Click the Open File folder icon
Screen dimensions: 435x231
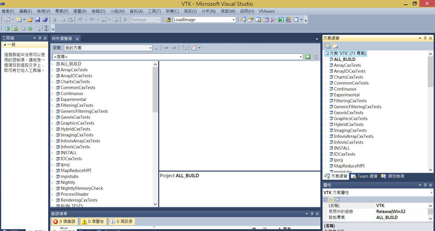click(30, 20)
